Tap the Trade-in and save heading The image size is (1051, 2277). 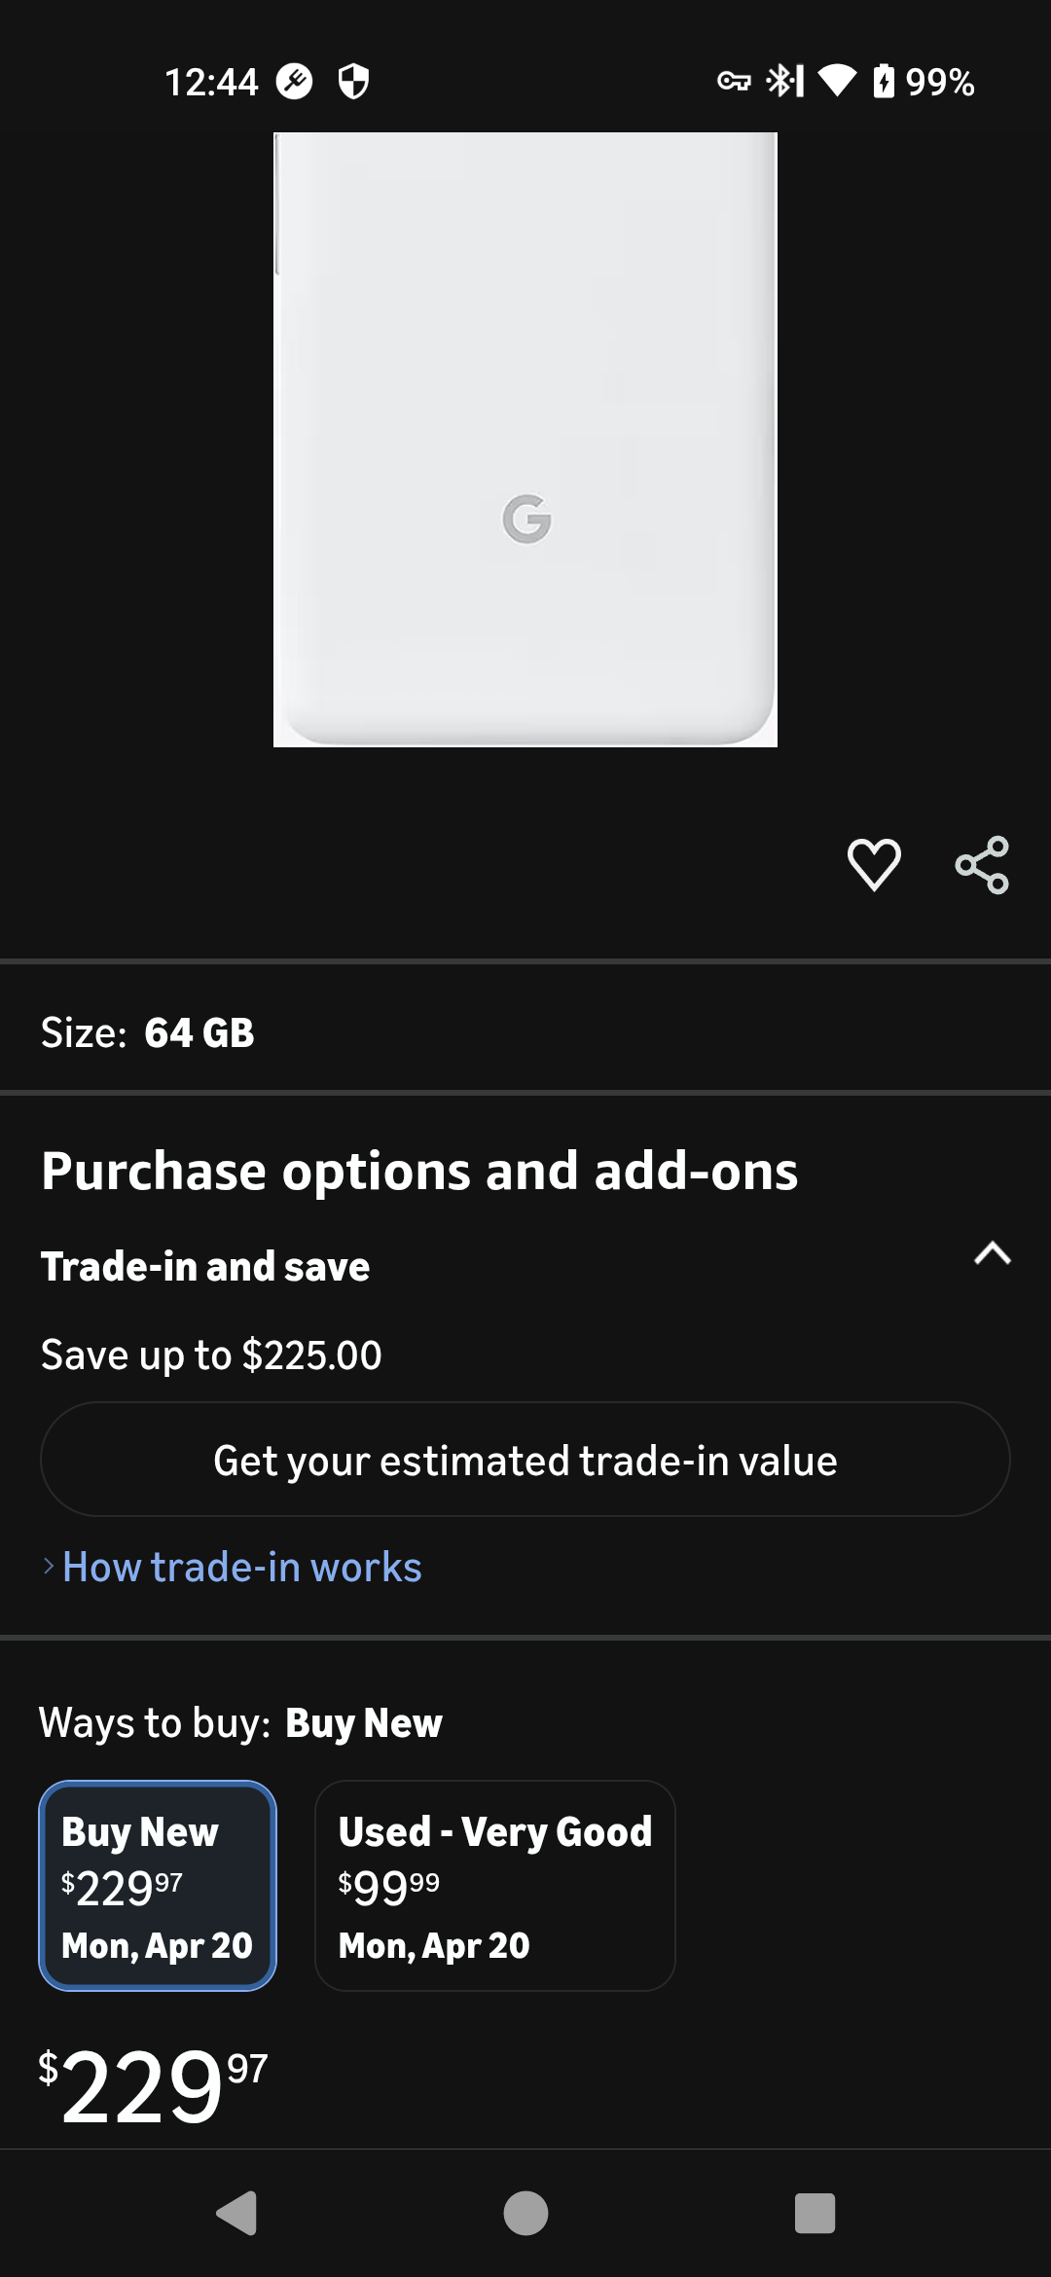(x=205, y=1267)
